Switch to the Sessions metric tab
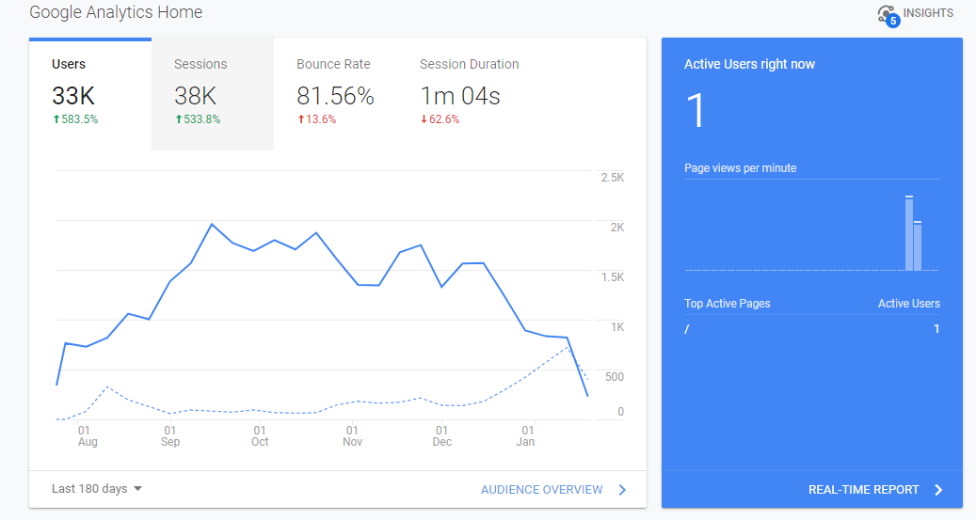The width and height of the screenshot is (976, 520). (x=213, y=93)
